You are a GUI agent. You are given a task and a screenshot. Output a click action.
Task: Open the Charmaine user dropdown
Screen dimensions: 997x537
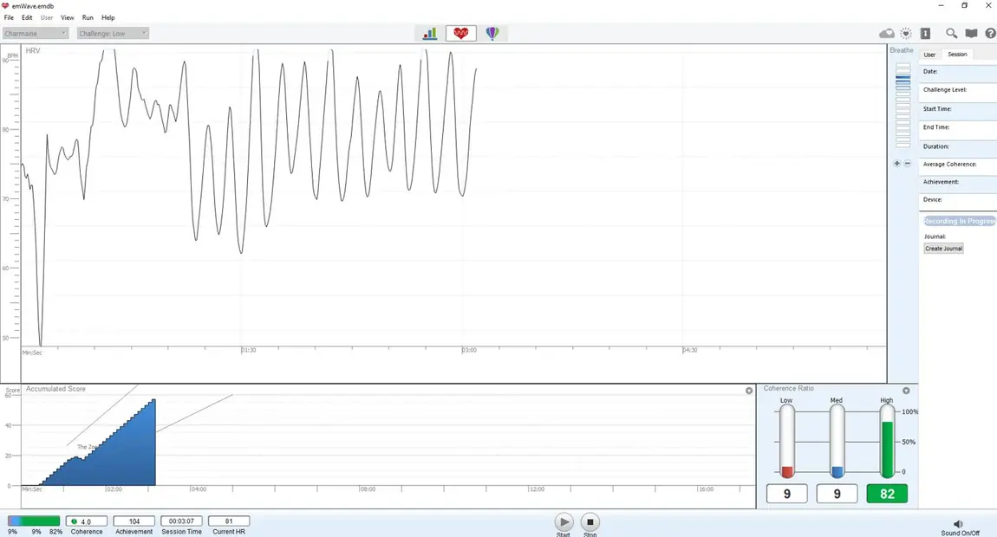[35, 33]
